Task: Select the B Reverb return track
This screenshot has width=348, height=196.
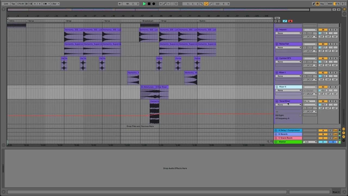Action: coord(288,134)
